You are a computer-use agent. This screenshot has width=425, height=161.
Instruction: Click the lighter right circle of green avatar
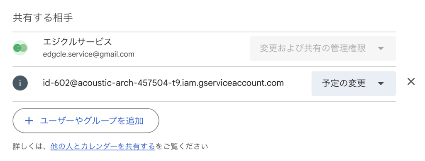pos(24,48)
